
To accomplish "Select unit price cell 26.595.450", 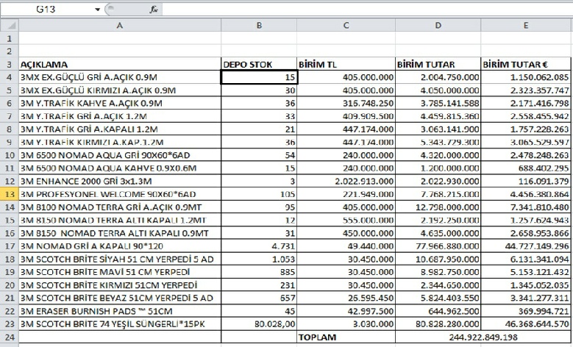I will click(346, 298).
